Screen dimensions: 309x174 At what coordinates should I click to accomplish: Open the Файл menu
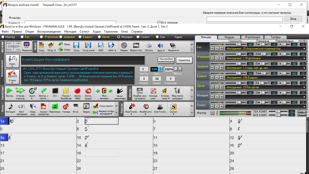click(5, 32)
